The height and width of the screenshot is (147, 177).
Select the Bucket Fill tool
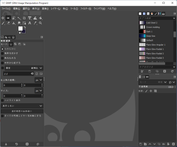[41, 18]
